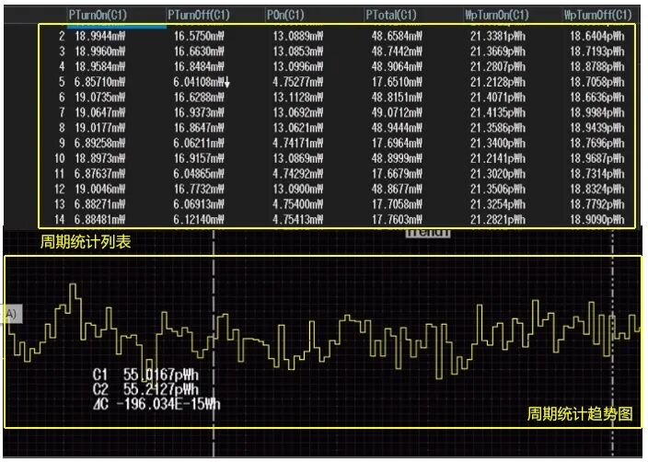Select cell 16.8484mW in row 4

(199, 67)
